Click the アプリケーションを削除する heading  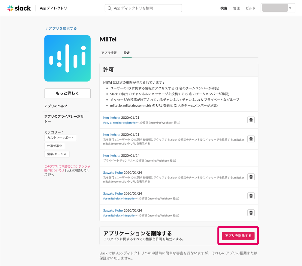pos(137,233)
